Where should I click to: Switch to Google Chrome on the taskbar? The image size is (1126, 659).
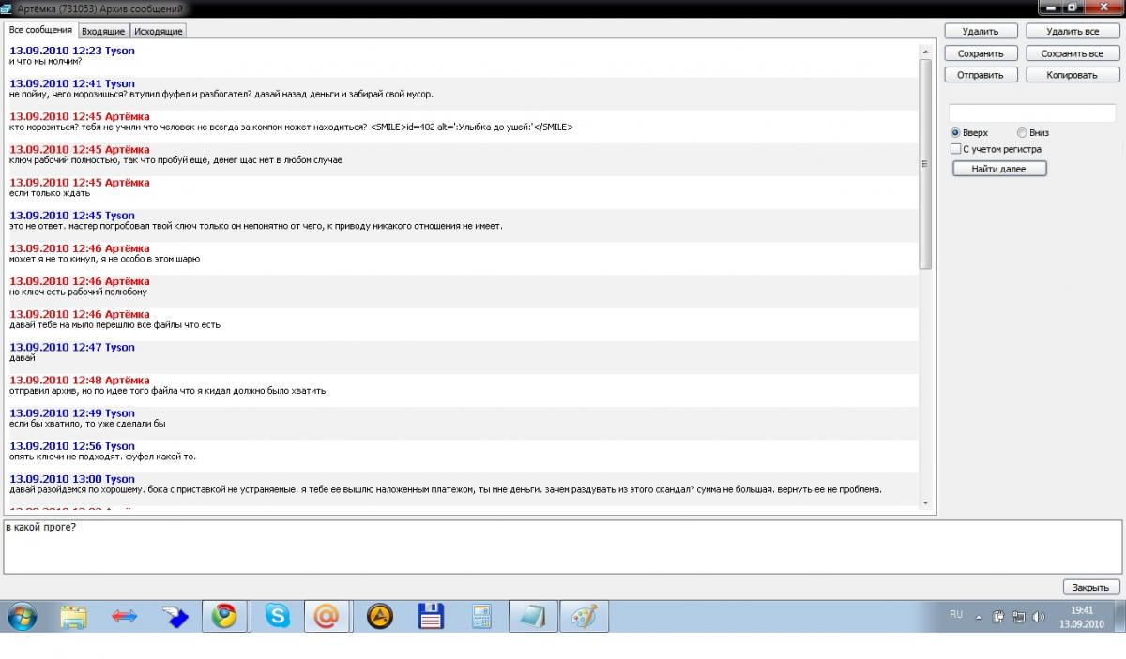click(x=224, y=616)
